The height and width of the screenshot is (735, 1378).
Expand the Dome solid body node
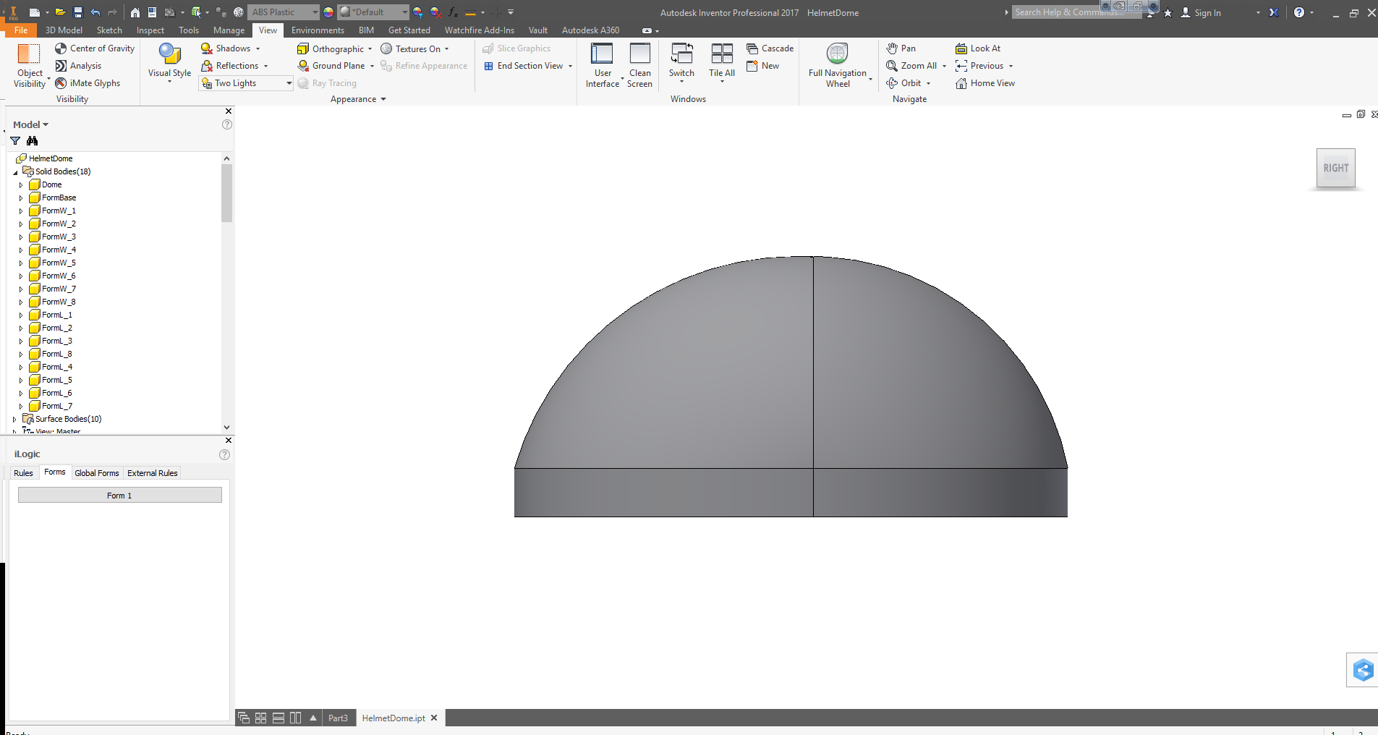point(21,185)
